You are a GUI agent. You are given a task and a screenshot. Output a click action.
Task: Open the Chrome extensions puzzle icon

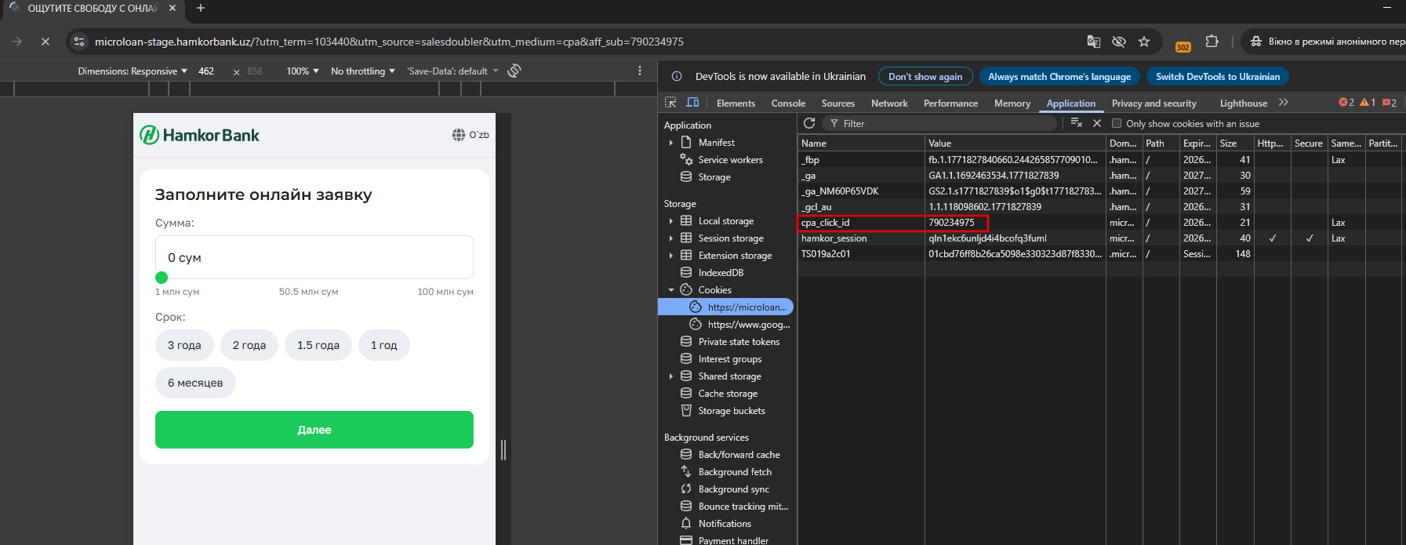coord(1212,42)
